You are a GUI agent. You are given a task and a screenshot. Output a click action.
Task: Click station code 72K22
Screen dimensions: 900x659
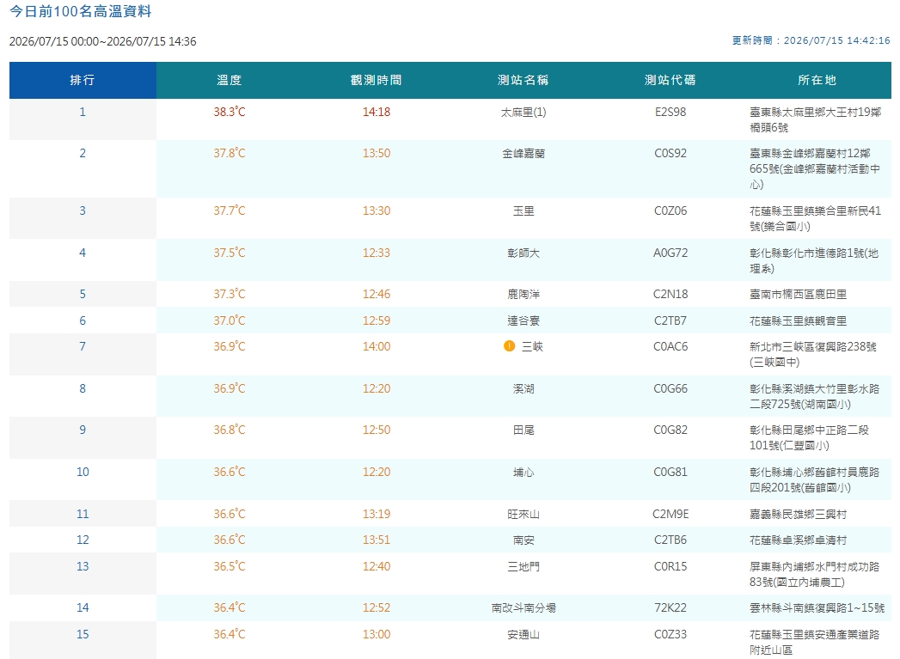point(670,607)
